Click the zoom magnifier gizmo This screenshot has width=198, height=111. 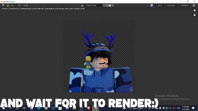(195, 10)
